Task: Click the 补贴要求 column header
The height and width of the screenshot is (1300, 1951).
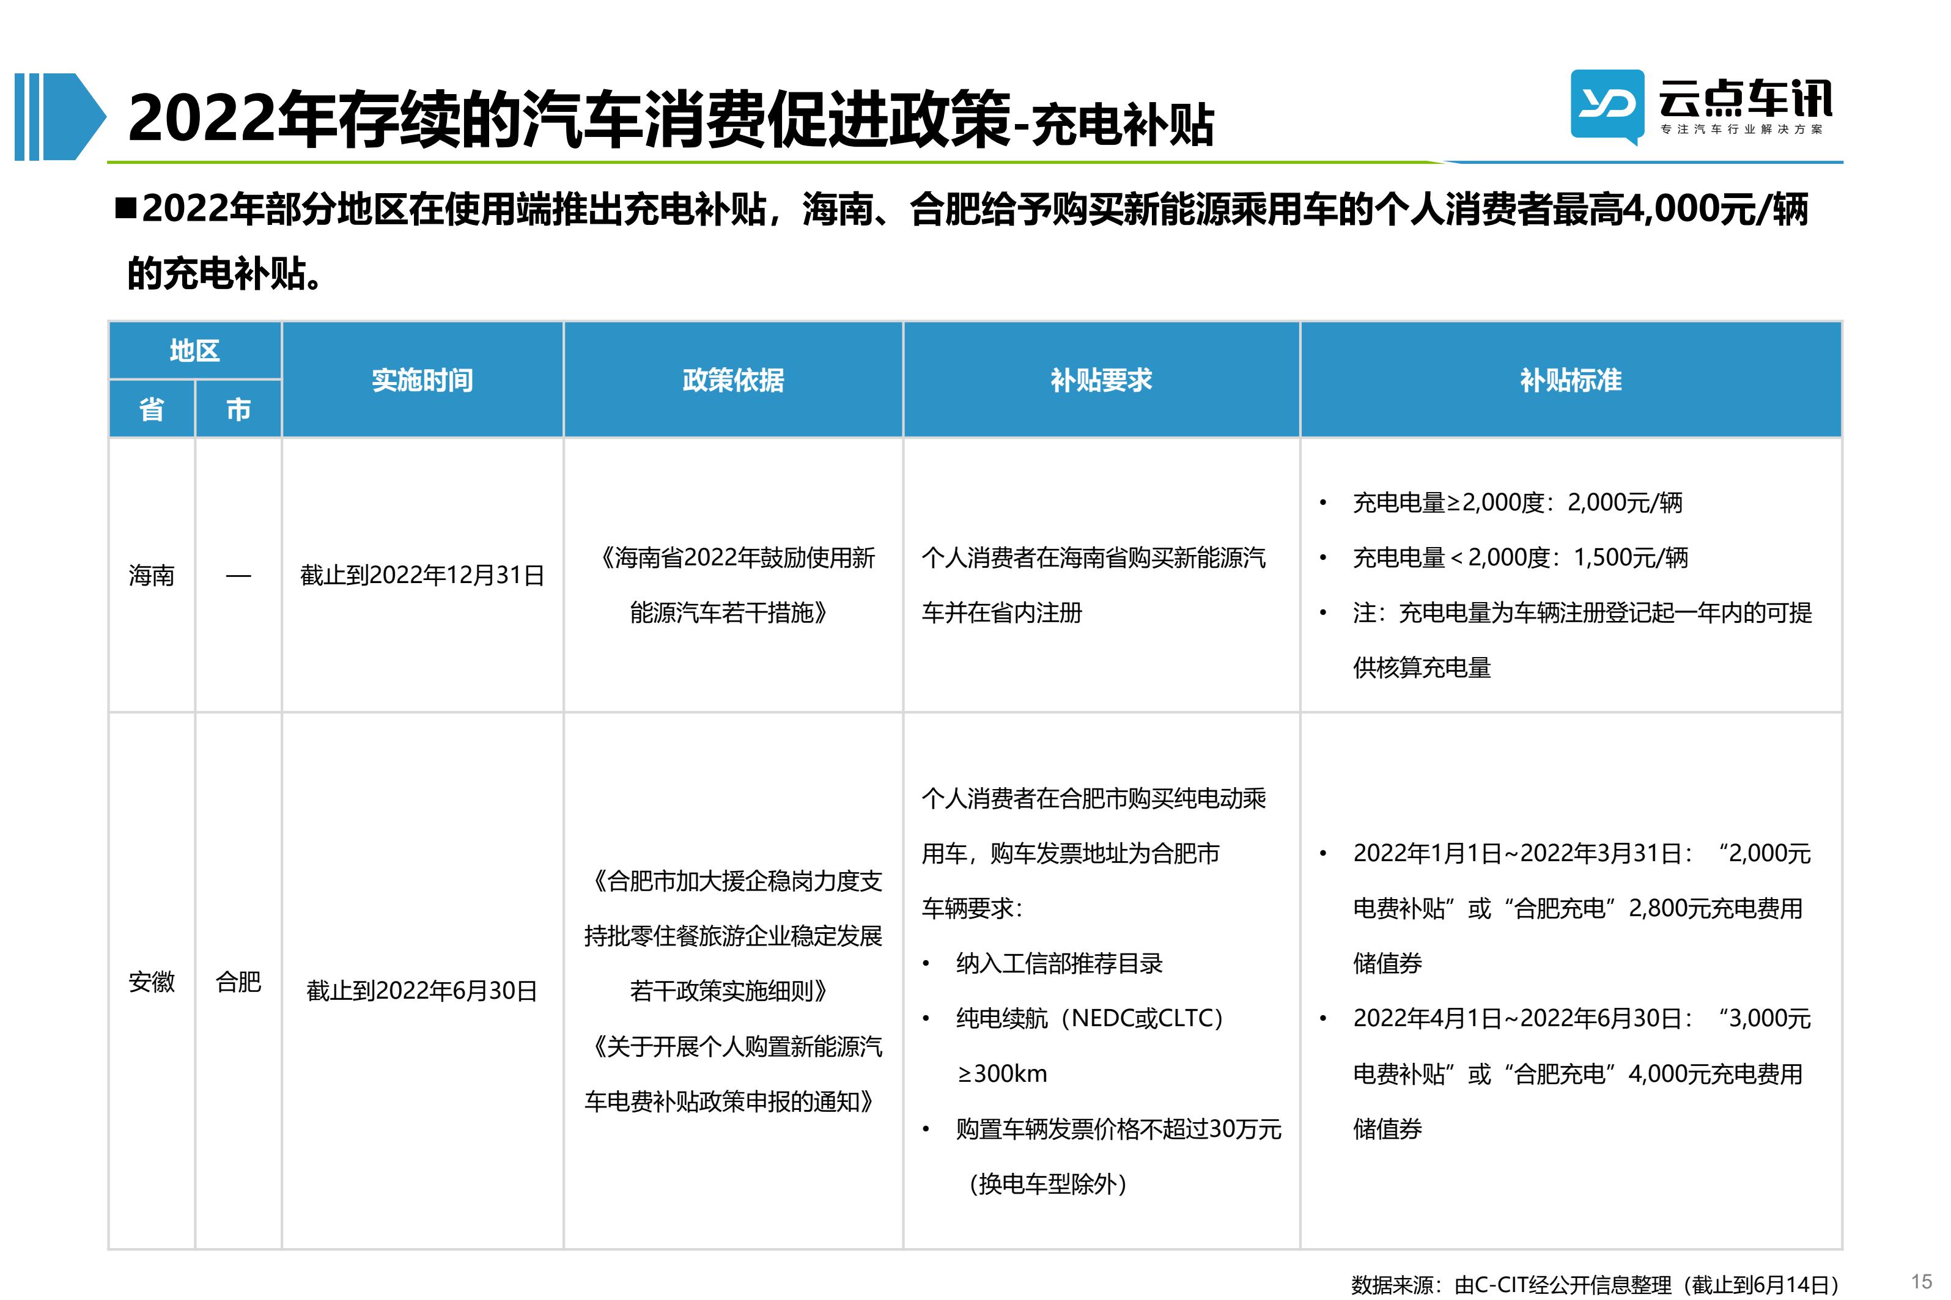Action: point(1101,380)
